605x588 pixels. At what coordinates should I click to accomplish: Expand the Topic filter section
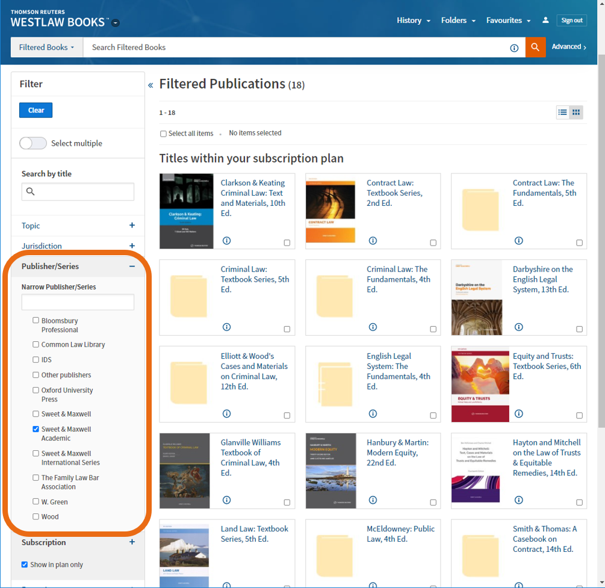[132, 226]
